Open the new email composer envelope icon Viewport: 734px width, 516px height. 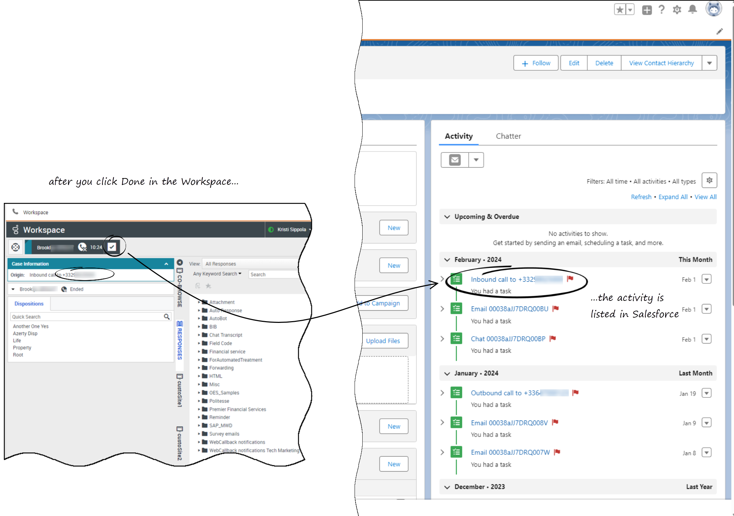[454, 160]
